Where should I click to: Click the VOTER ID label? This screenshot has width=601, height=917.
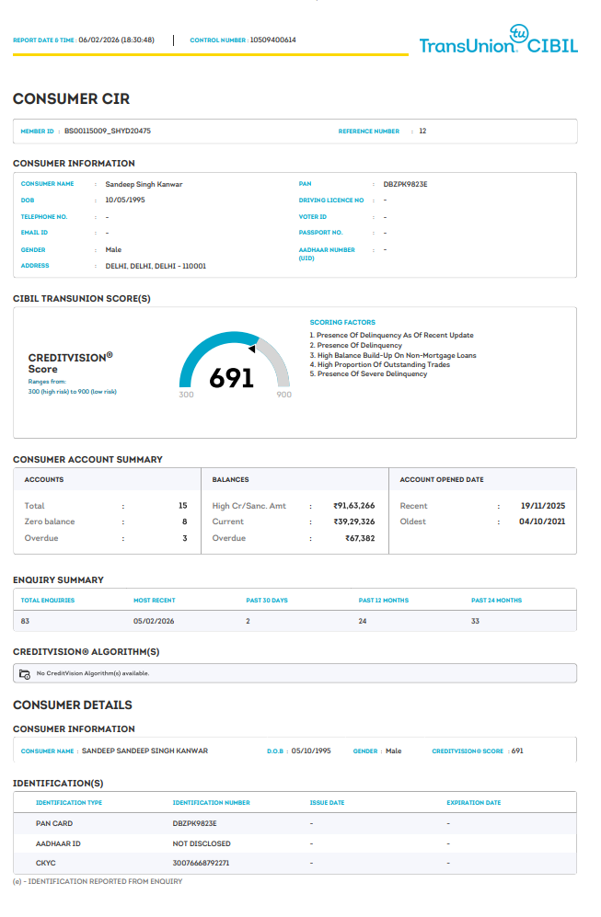(313, 217)
